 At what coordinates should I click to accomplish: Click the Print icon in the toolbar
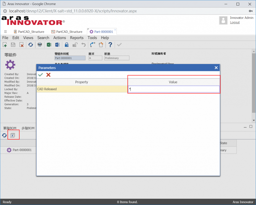pyautogui.click(x=40, y=45)
